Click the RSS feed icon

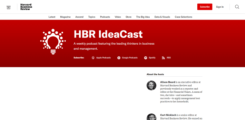point(163,58)
